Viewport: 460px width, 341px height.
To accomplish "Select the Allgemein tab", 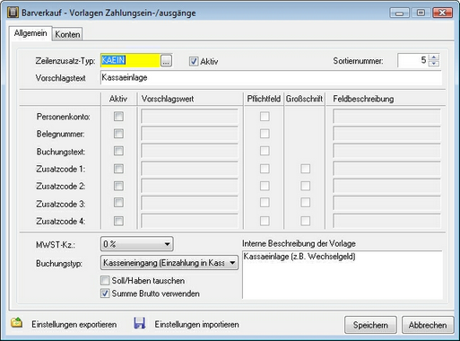I will [30, 33].
